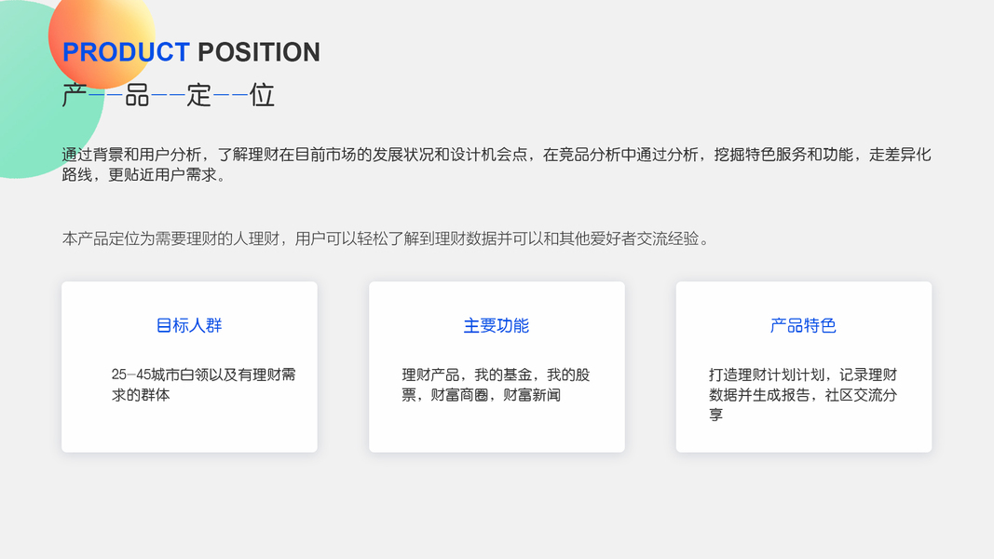Click the "定" character in the subtitle

pyautogui.click(x=199, y=95)
